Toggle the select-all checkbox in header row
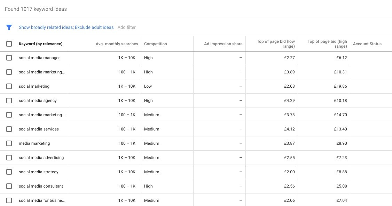The height and width of the screenshot is (206, 392). [9, 44]
